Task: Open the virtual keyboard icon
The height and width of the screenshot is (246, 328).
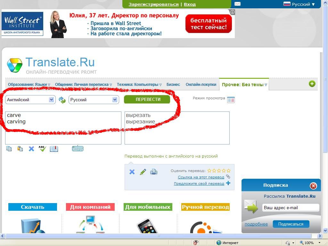Action: 78,149
